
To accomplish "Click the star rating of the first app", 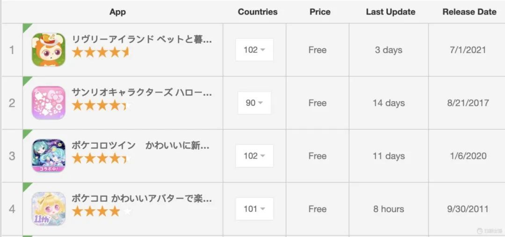I will tap(101, 52).
